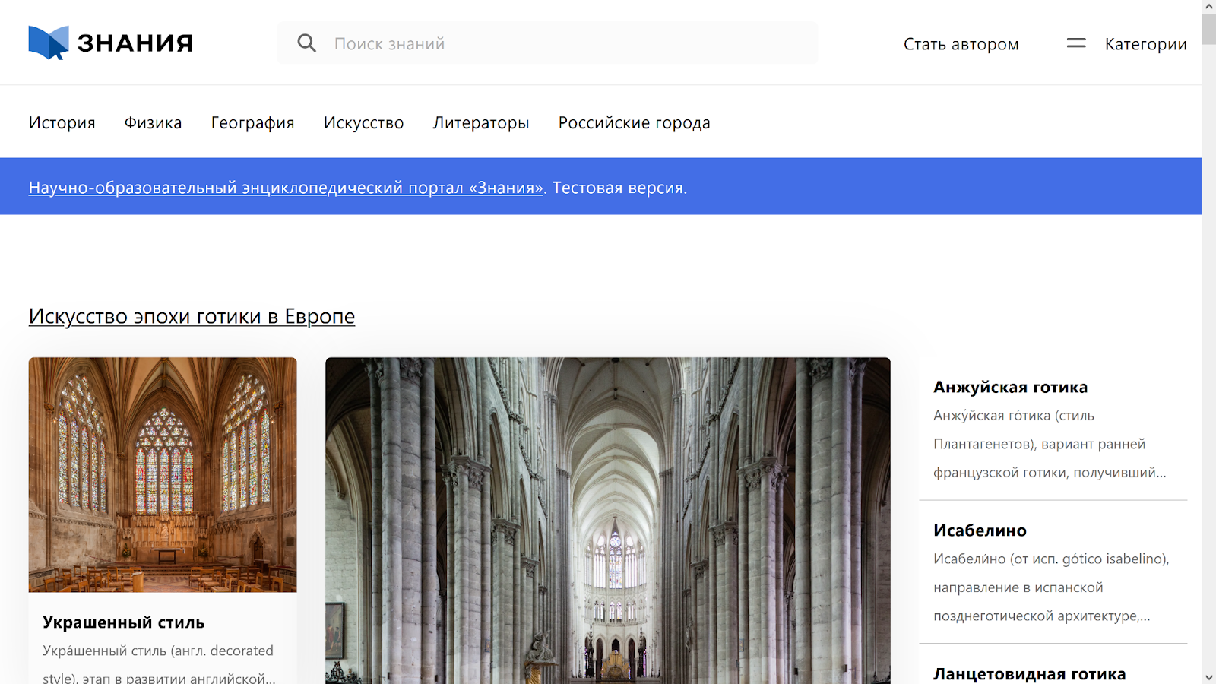Open the stained glass chapel thumbnail

163,474
